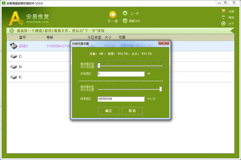Select the E: drive row

[x=36, y=77]
